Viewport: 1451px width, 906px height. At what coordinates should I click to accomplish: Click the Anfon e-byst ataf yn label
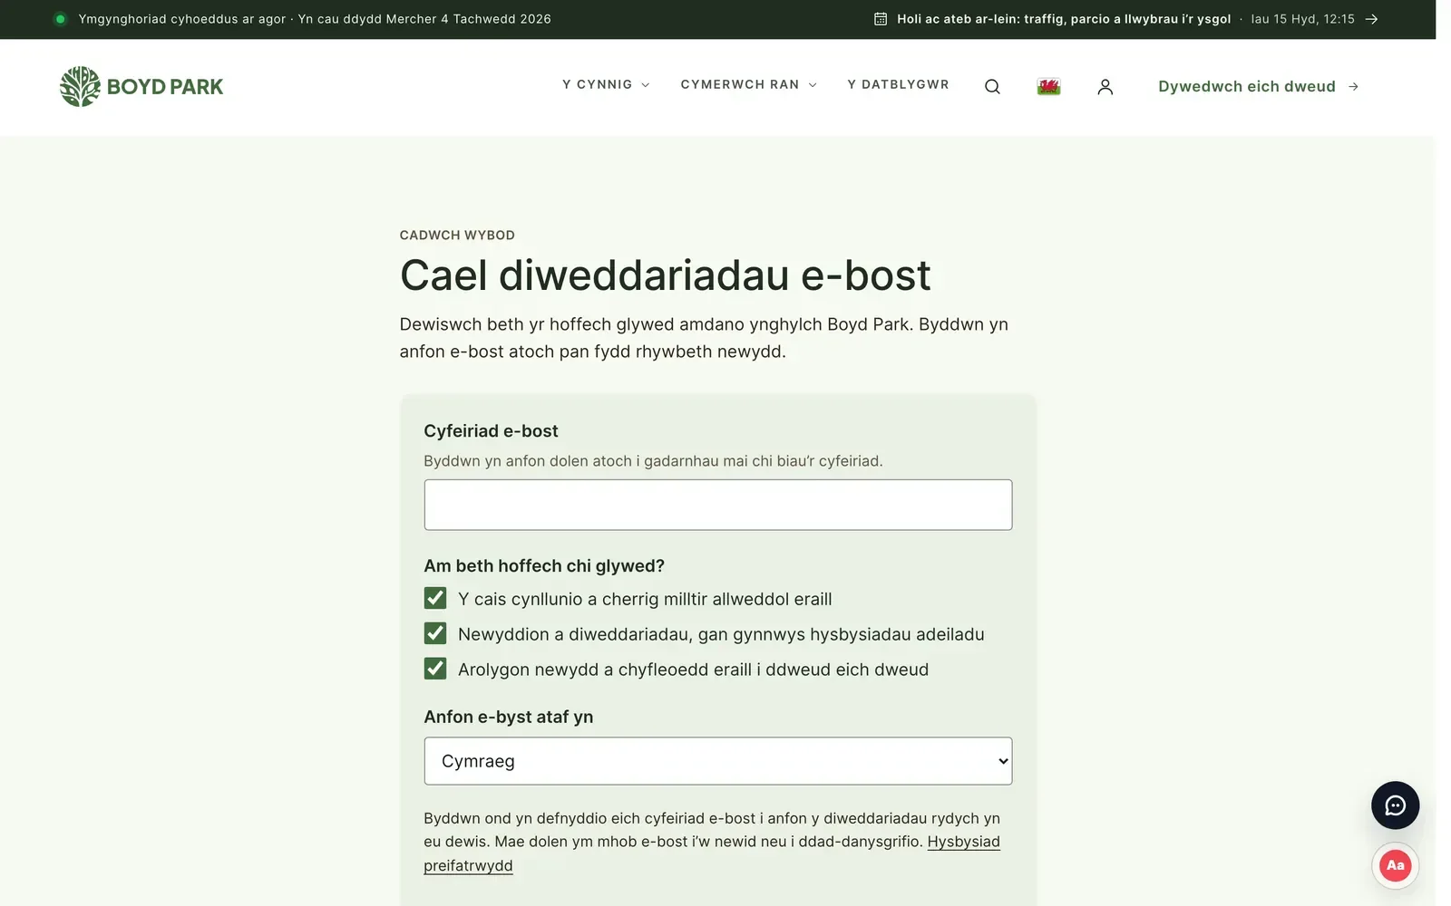[x=508, y=717]
